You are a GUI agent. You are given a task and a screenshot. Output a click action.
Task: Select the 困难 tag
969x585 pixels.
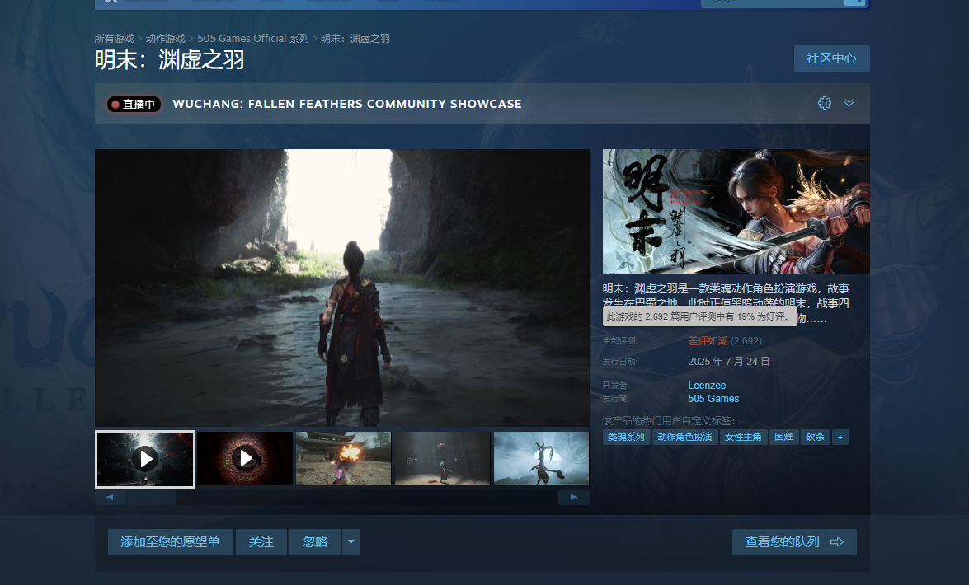(x=784, y=438)
